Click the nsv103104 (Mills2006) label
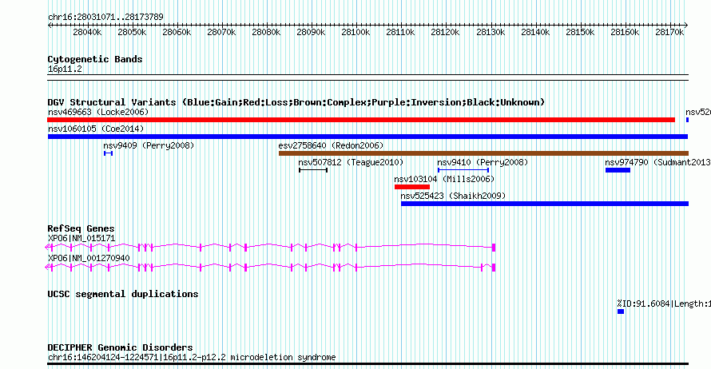Image resolution: width=711 pixels, height=369 pixels. 444,179
